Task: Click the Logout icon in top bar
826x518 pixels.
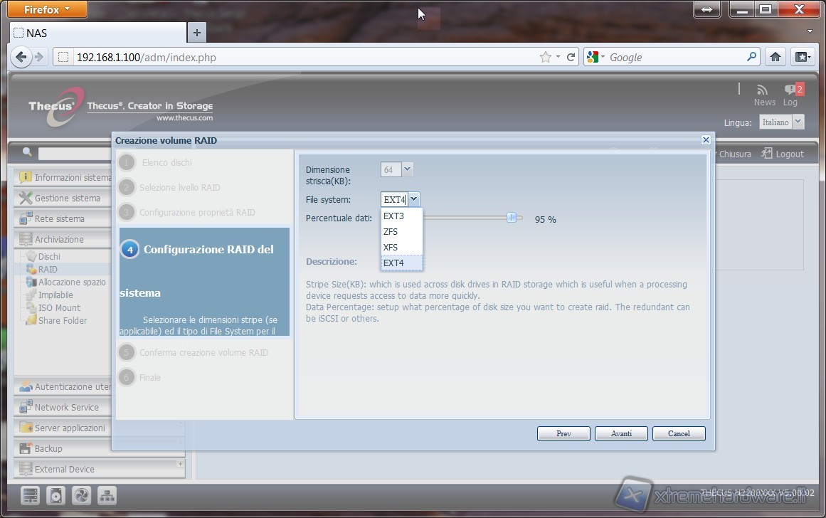Action: (767, 154)
